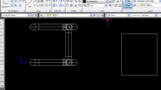This screenshot has height=90, width=161.
Task: Click layer 0 color swatch in the Layers toolbar
Action: coord(56,15)
